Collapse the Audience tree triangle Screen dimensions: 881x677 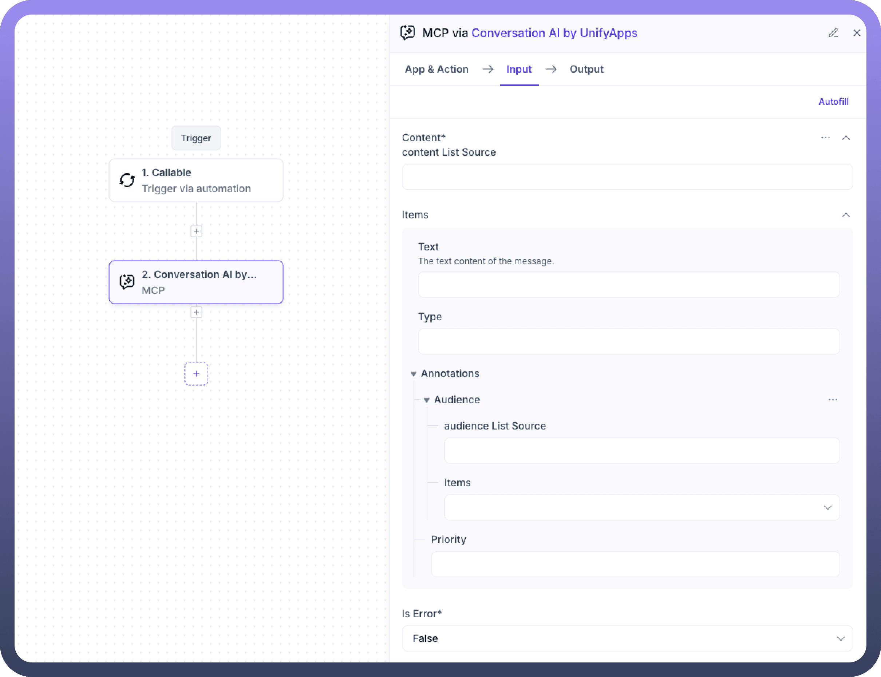pos(426,400)
